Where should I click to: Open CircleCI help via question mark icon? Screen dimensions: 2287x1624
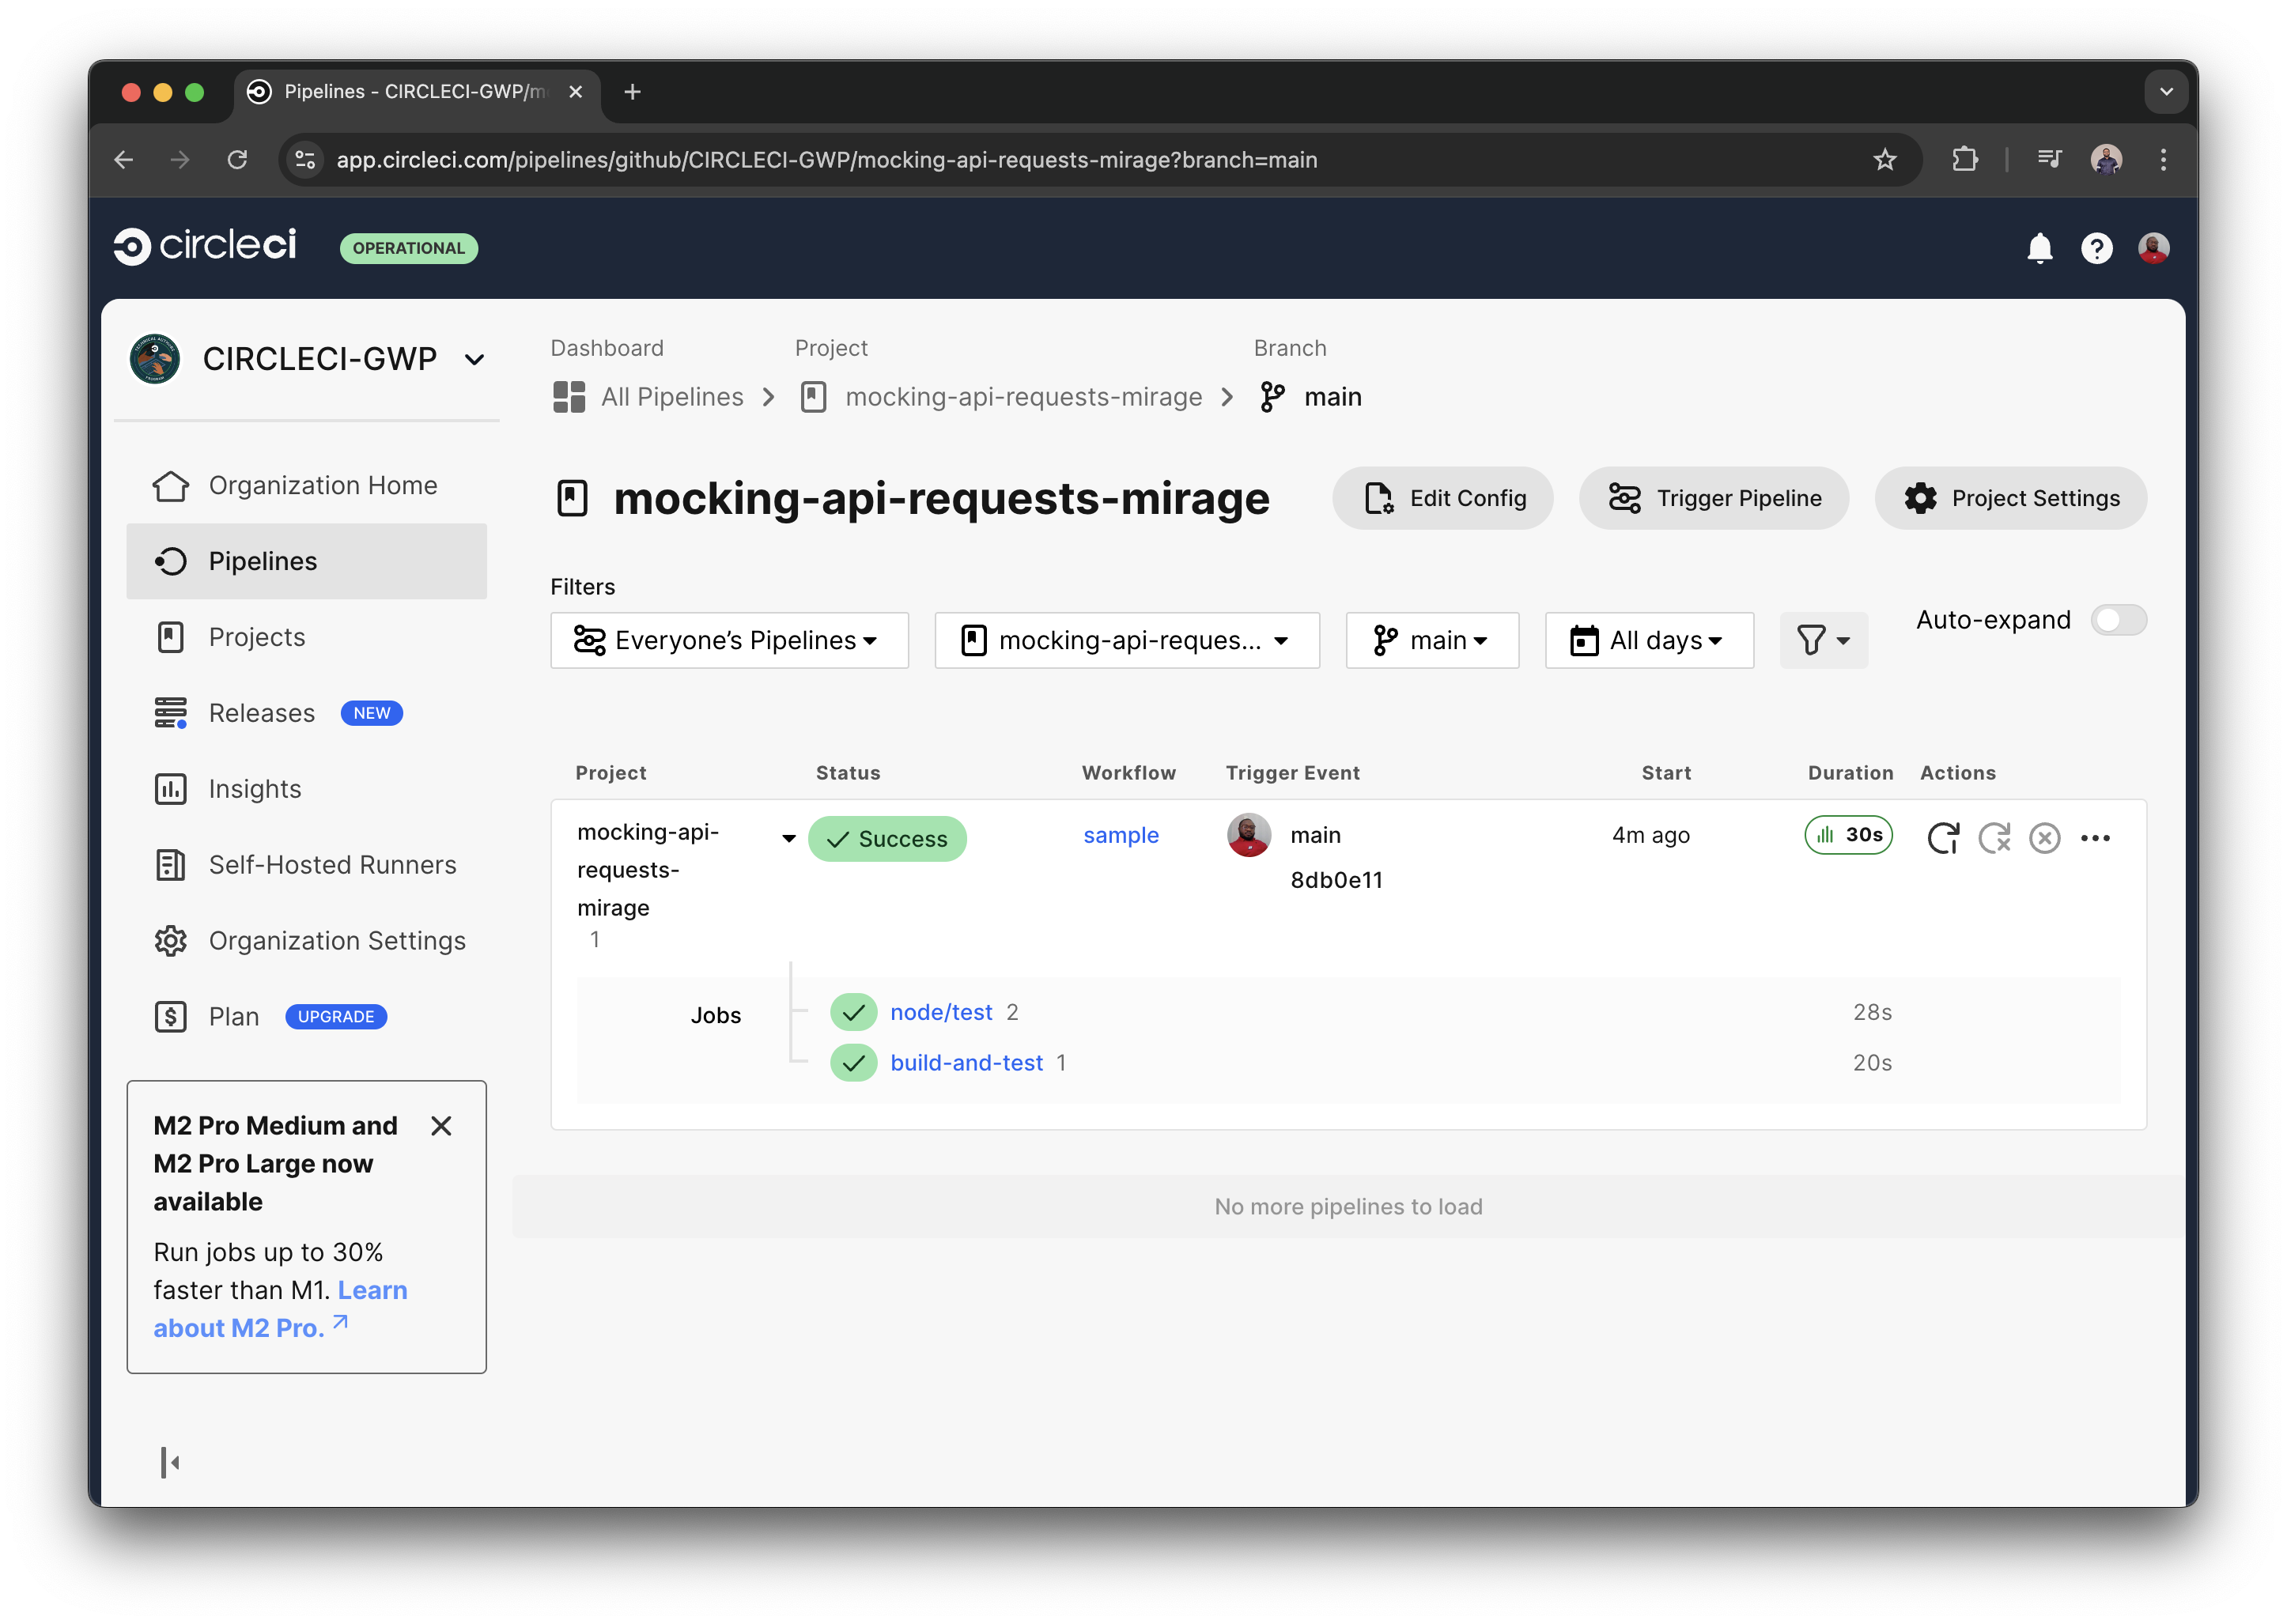coord(2097,248)
